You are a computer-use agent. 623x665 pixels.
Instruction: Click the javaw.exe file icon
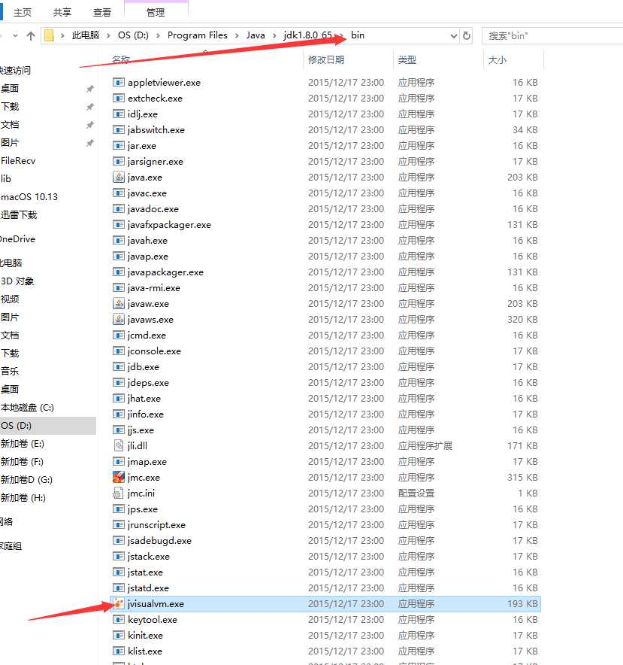119,304
